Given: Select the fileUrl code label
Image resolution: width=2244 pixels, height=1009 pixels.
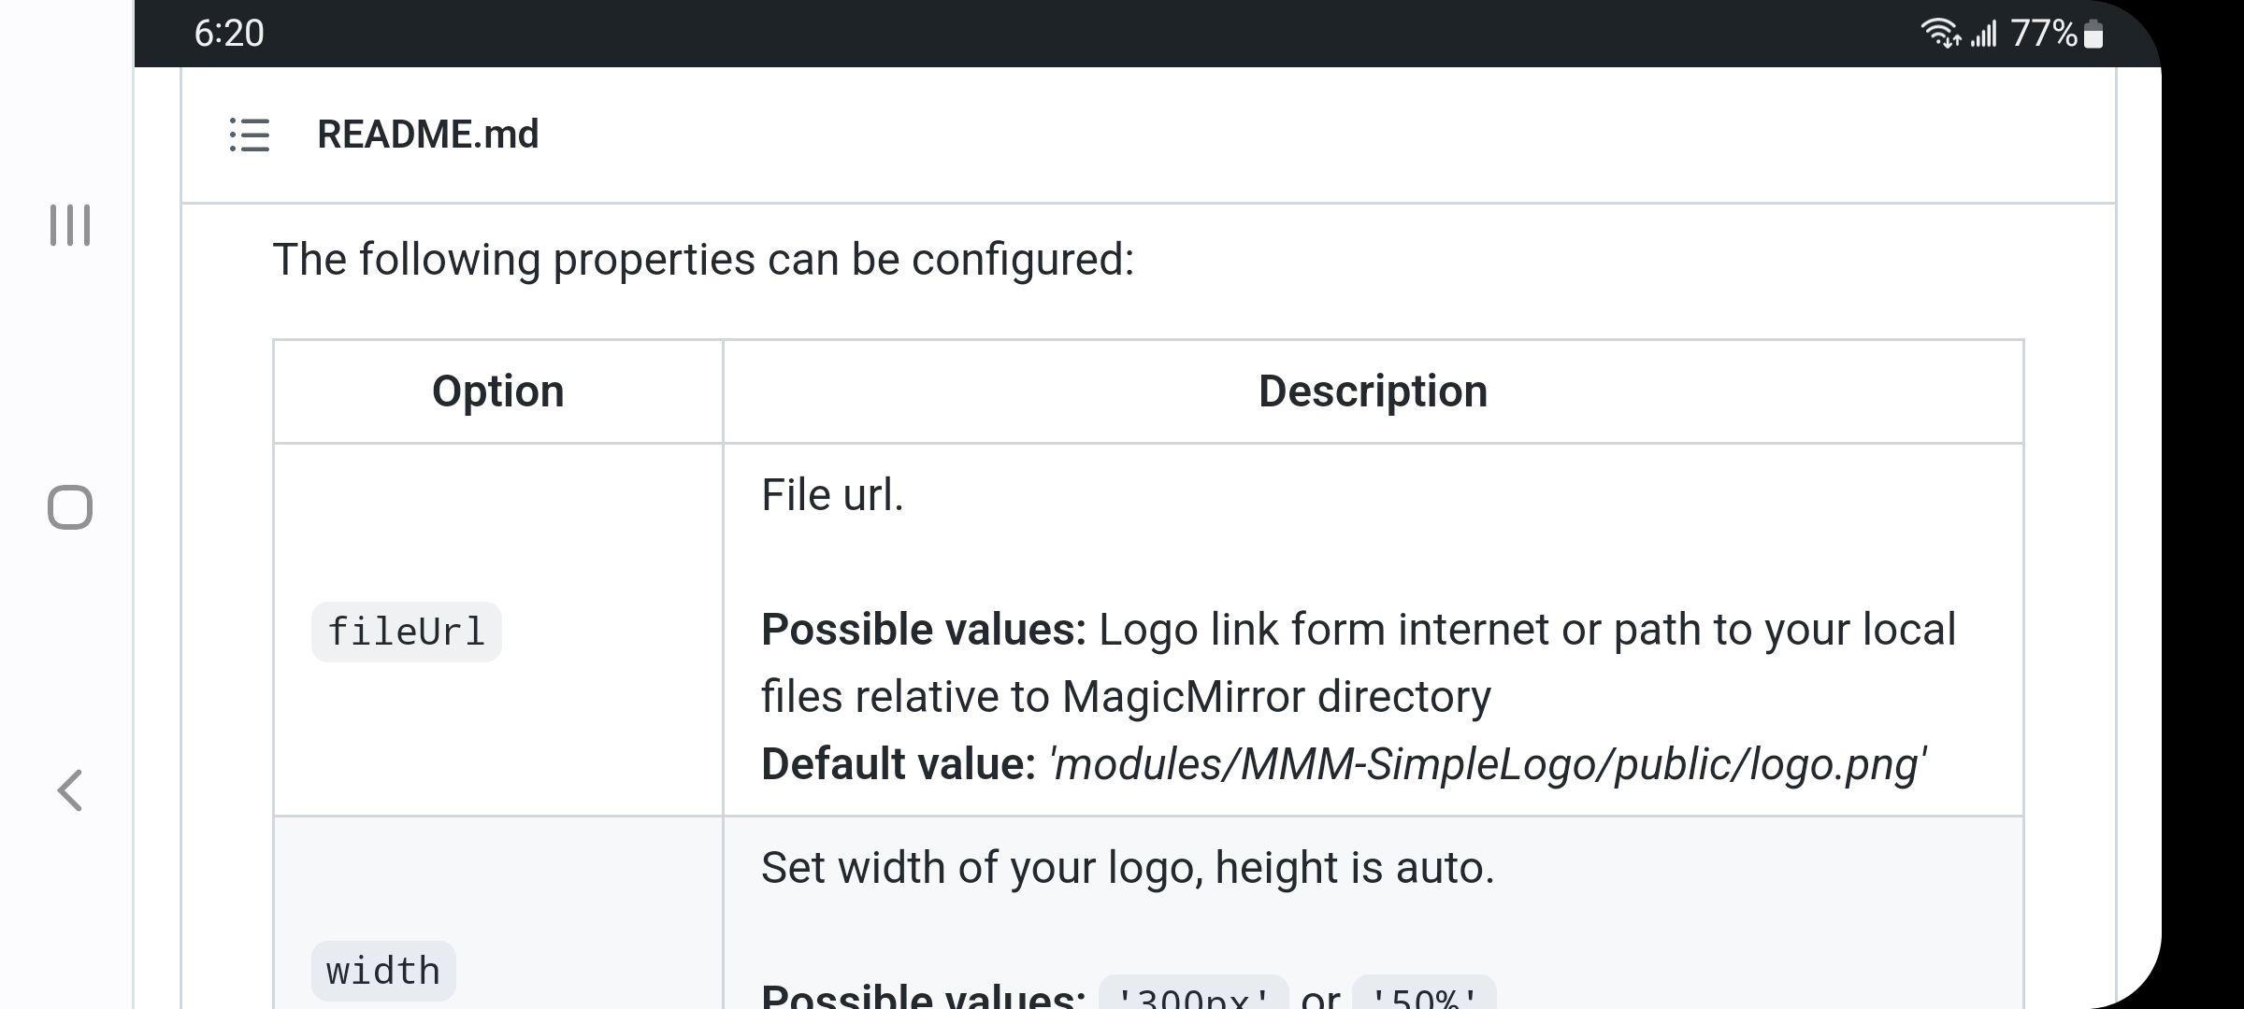Looking at the screenshot, I should pos(406,632).
